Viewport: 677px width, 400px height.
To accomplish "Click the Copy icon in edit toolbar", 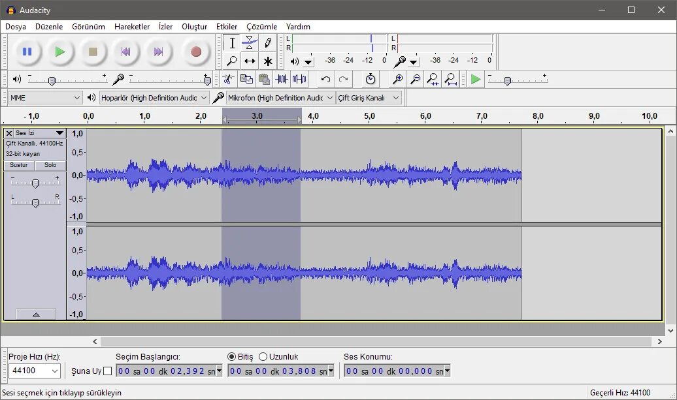I will point(246,79).
